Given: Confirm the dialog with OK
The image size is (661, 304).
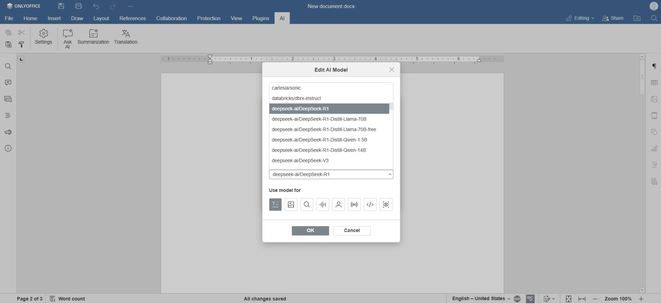Looking at the screenshot, I should [310, 230].
